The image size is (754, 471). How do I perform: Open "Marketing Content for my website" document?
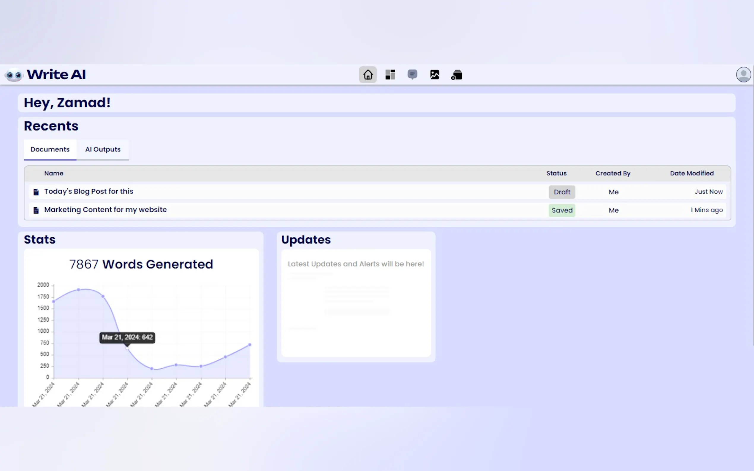pos(105,210)
